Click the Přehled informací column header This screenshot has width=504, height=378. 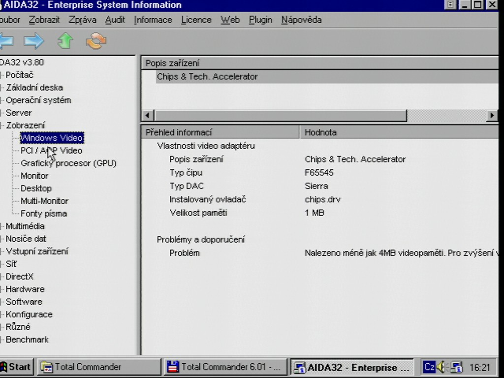click(220, 132)
